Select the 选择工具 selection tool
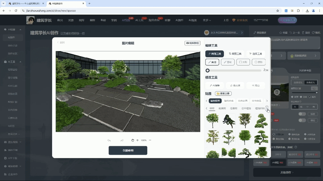 255,54
